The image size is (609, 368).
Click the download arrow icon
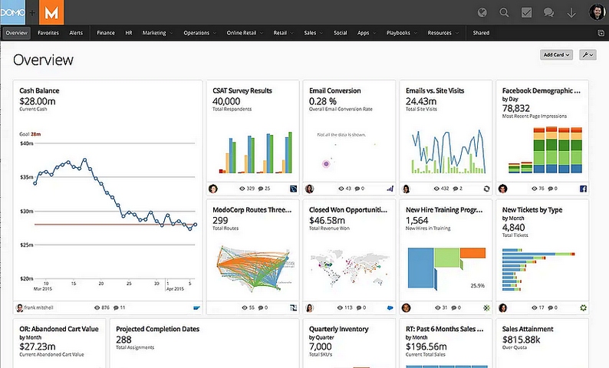(x=571, y=13)
